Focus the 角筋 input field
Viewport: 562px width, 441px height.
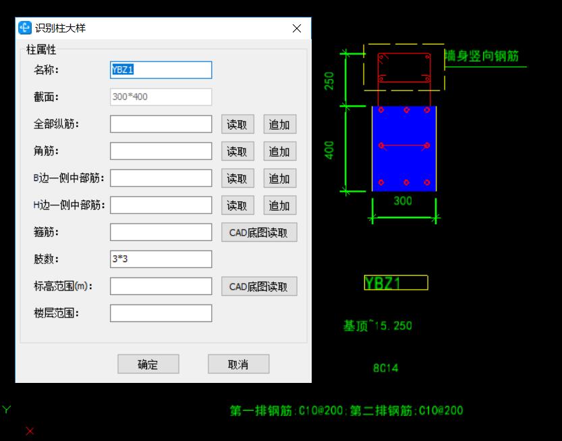[161, 151]
